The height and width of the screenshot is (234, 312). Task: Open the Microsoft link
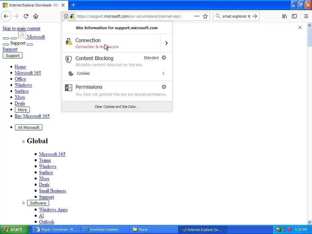tap(36, 37)
